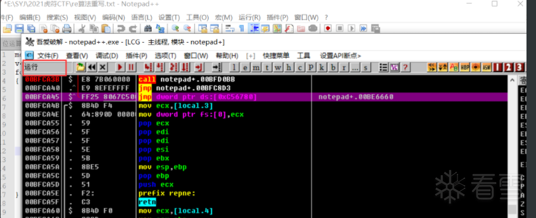Open Log window with 'l' button
Image resolution: width=536 pixels, height=218 pixels.
coord(234,68)
